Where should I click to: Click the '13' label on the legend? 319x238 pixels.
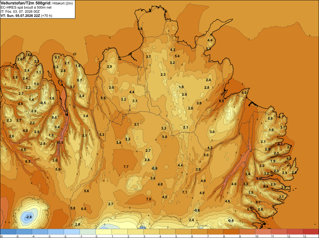pyautogui.click(x=305, y=236)
